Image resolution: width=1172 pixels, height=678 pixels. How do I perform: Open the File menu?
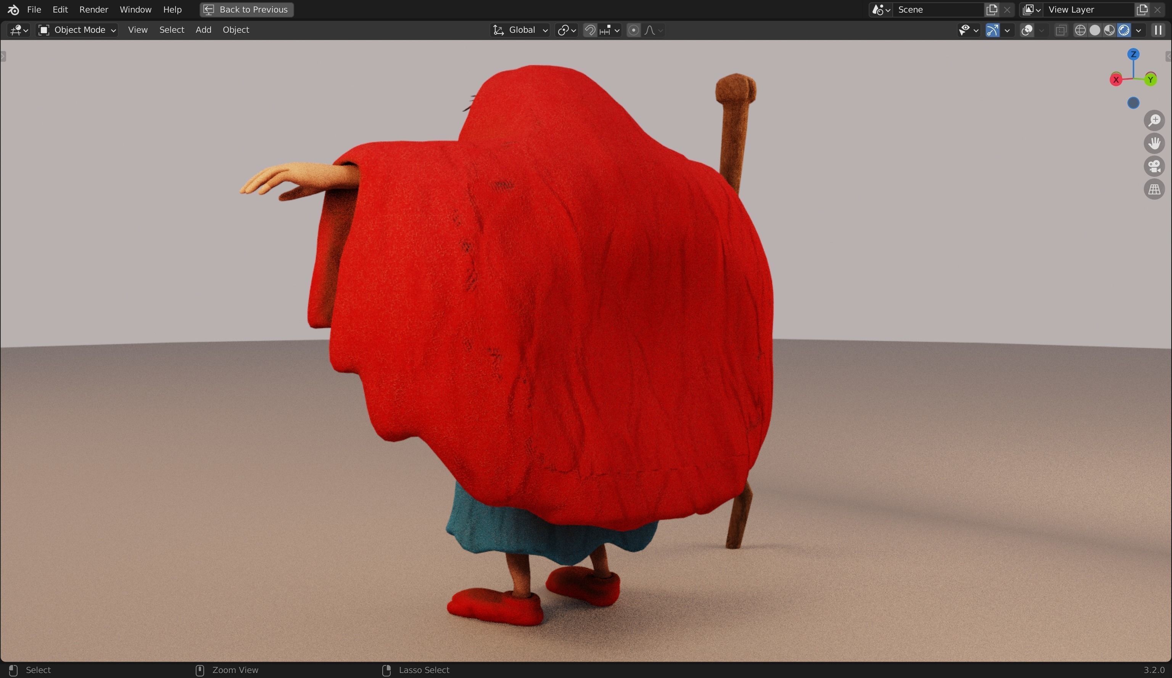point(34,9)
